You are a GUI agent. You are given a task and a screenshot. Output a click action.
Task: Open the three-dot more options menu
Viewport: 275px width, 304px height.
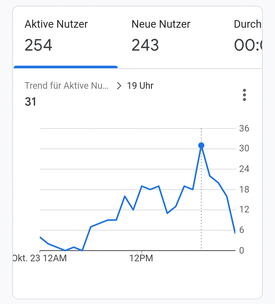click(x=244, y=95)
